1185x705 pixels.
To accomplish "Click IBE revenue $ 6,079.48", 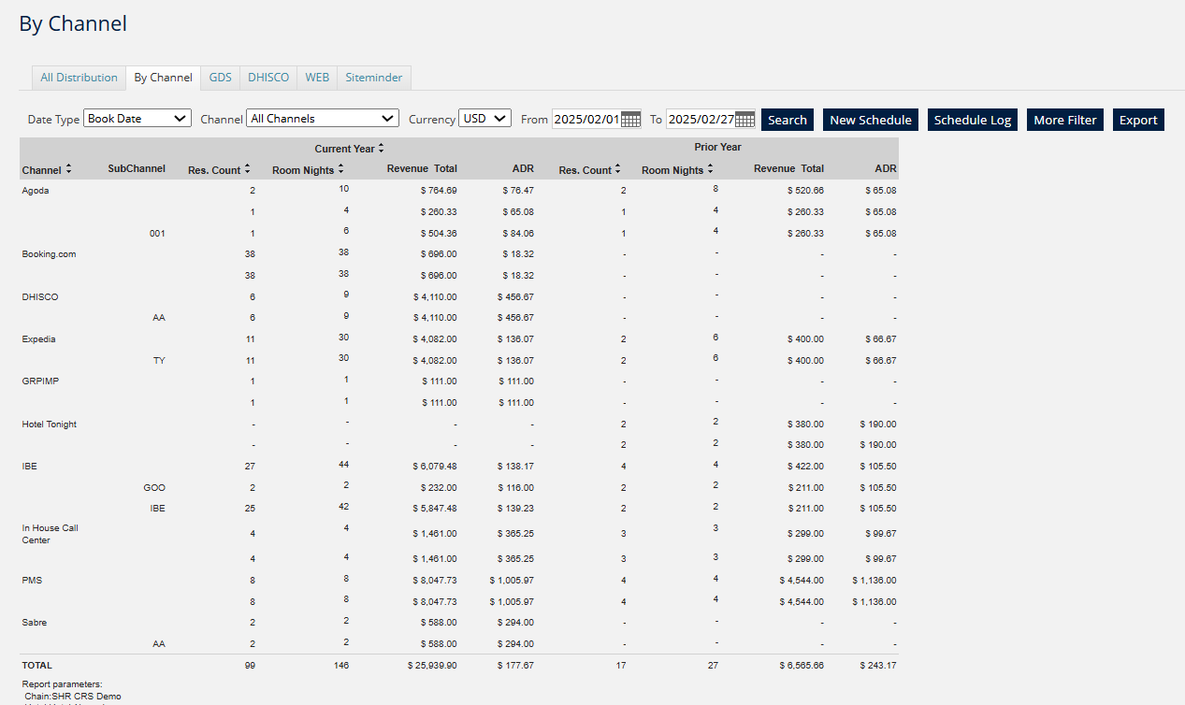I will tap(435, 466).
